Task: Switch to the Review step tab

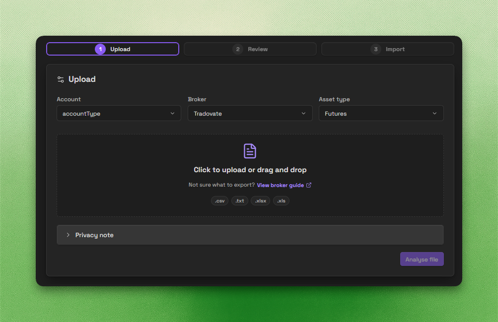Action: 250,49
